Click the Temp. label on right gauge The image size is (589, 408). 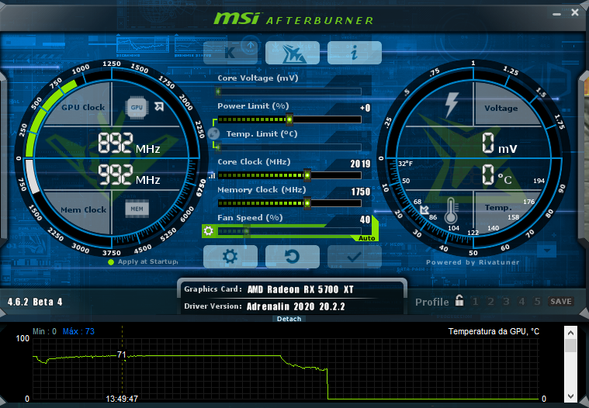(498, 208)
